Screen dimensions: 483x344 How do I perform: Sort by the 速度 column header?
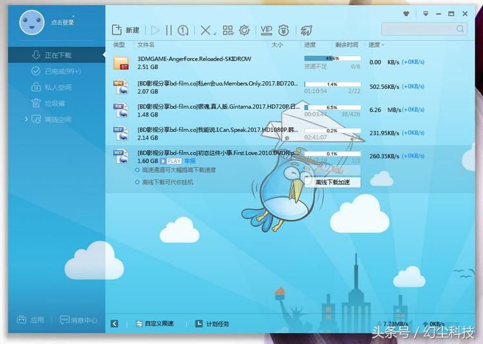pos(375,45)
